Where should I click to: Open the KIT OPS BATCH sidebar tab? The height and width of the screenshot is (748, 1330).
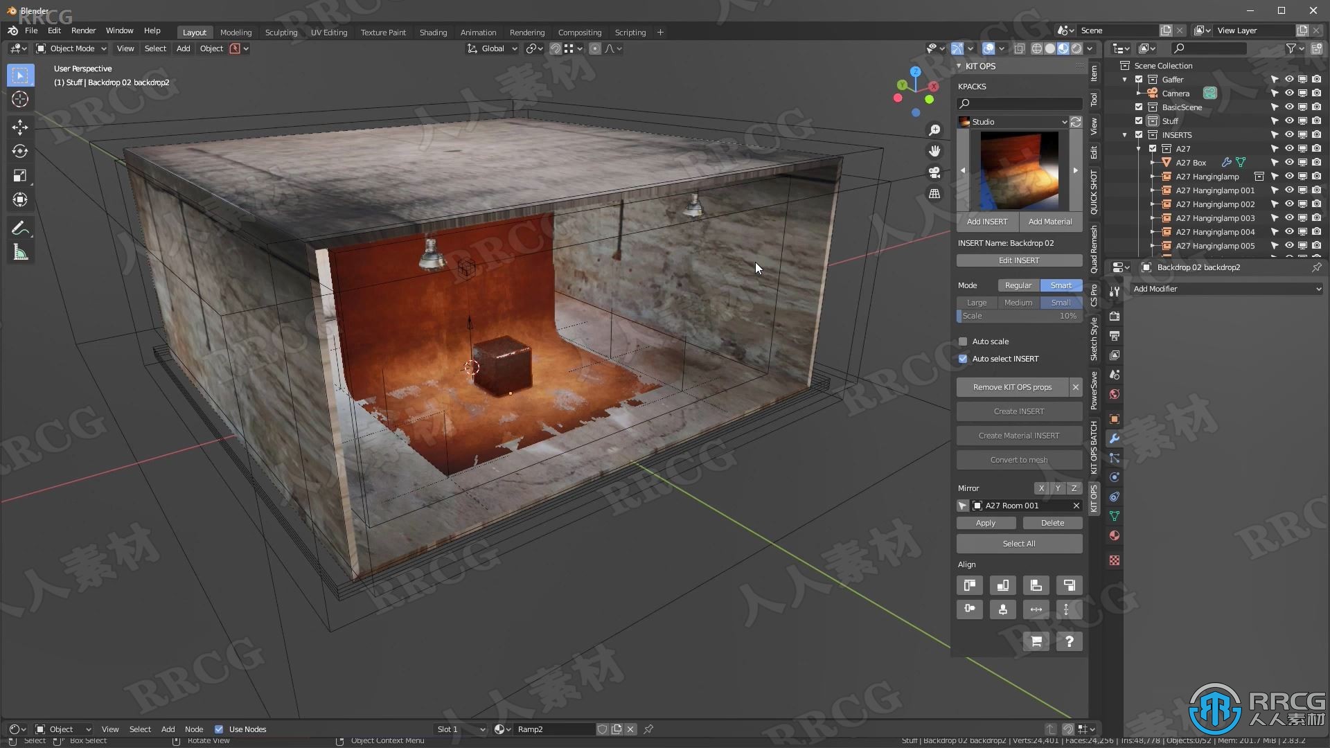(1094, 447)
